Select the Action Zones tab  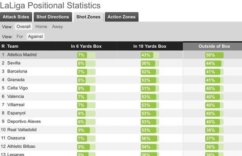(121, 17)
